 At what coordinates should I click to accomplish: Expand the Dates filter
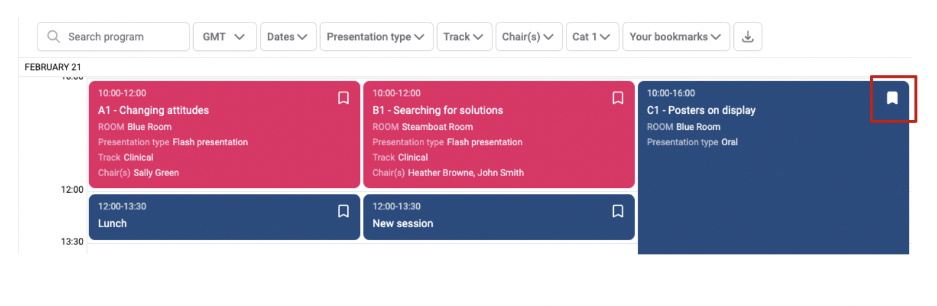pos(288,37)
